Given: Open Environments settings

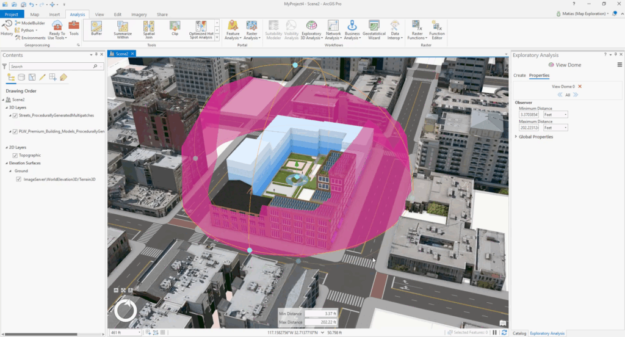Looking at the screenshot, I should click(x=31, y=37).
